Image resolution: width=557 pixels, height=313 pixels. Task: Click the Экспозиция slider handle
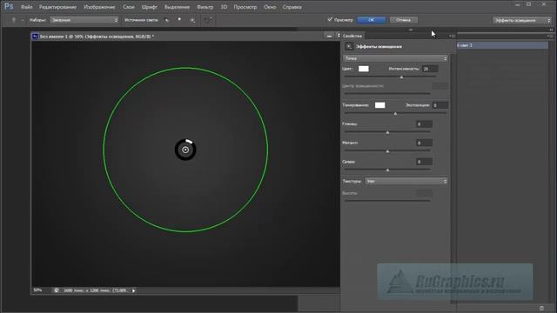click(395, 114)
